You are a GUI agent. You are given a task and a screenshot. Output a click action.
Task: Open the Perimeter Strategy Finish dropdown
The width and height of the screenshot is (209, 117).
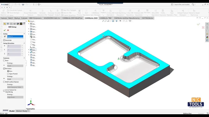pyautogui.click(x=15, y=79)
